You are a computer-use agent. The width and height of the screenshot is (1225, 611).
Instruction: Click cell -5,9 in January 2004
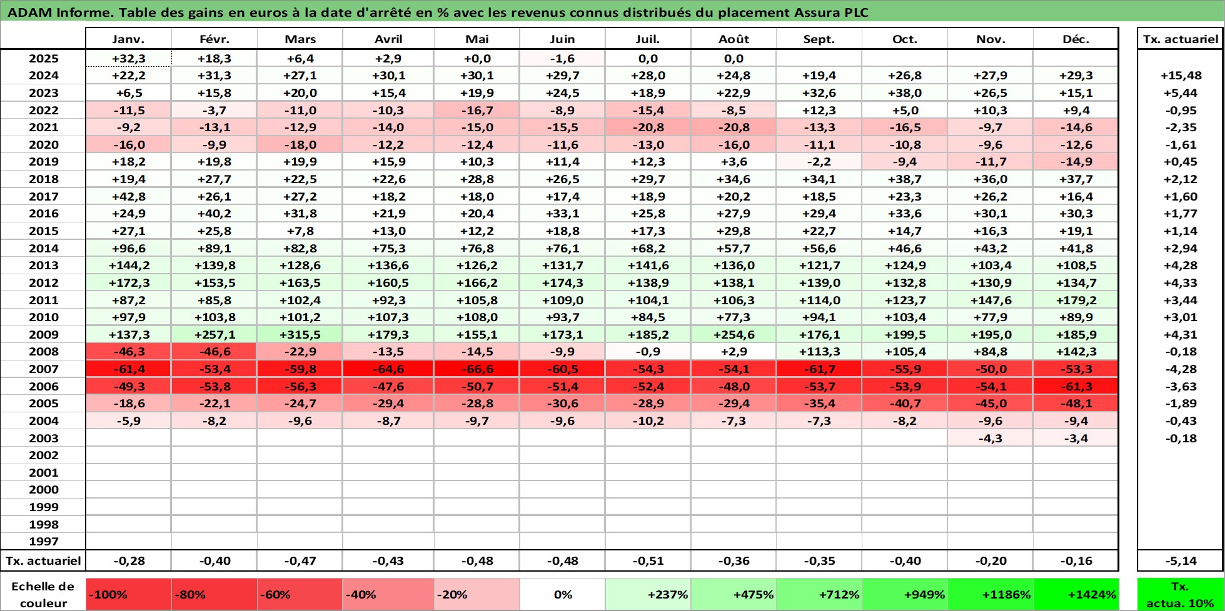[x=128, y=420]
